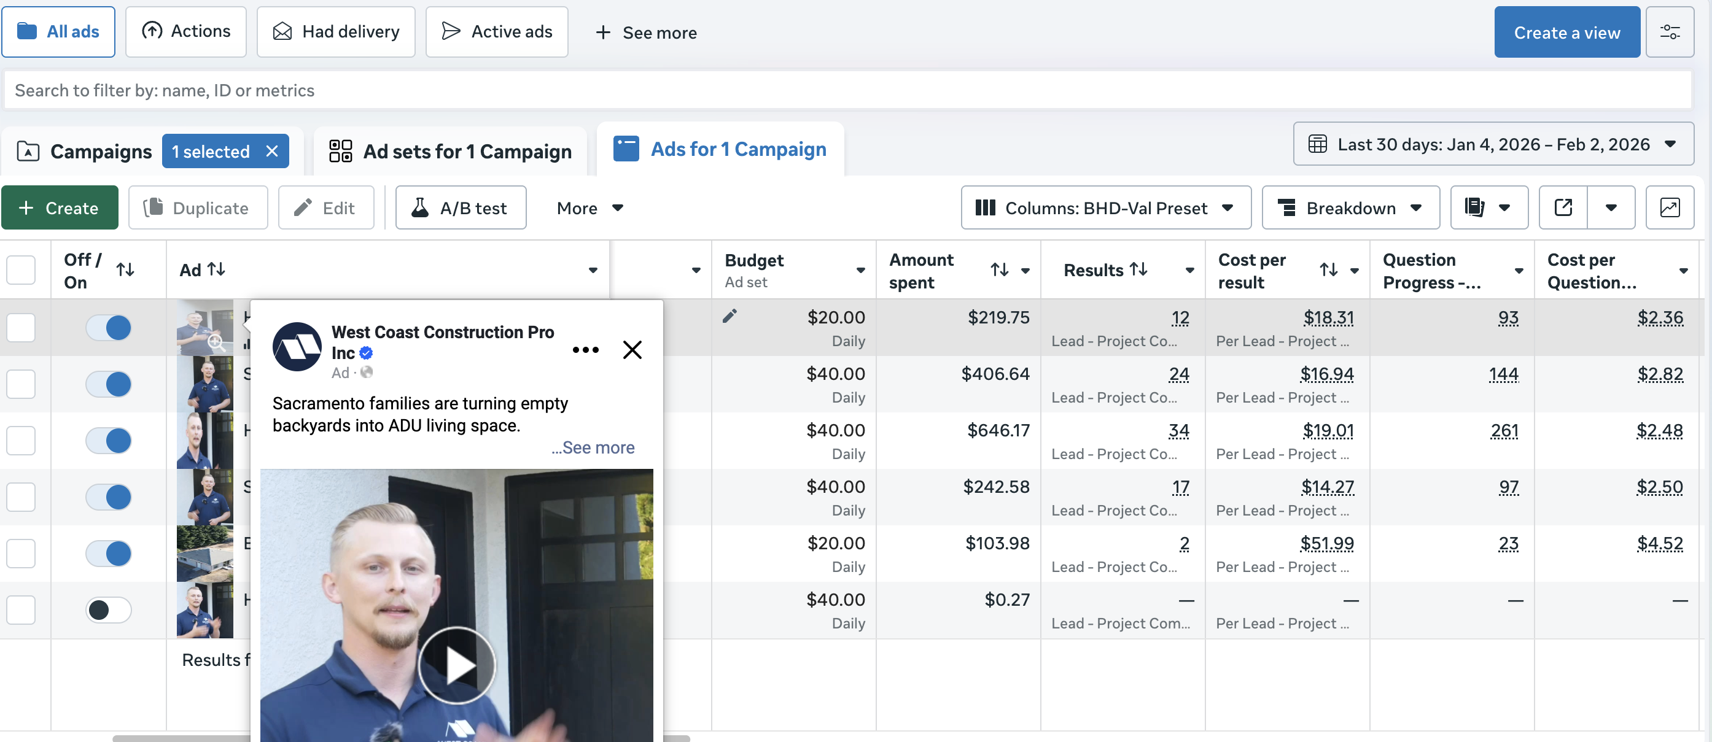Click the export share icon button

coord(1563,208)
